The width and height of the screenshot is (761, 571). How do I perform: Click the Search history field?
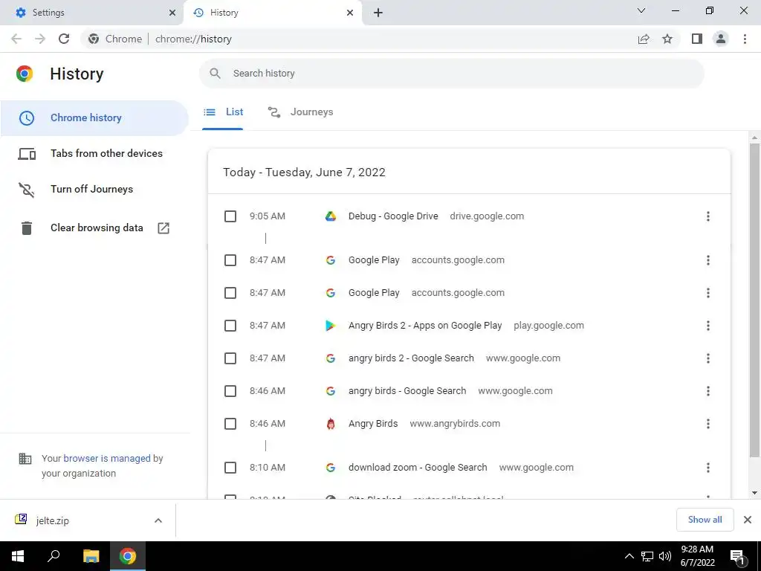click(452, 74)
